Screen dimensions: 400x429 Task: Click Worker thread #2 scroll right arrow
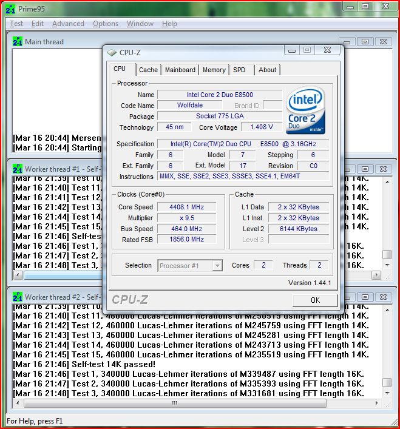click(376, 403)
